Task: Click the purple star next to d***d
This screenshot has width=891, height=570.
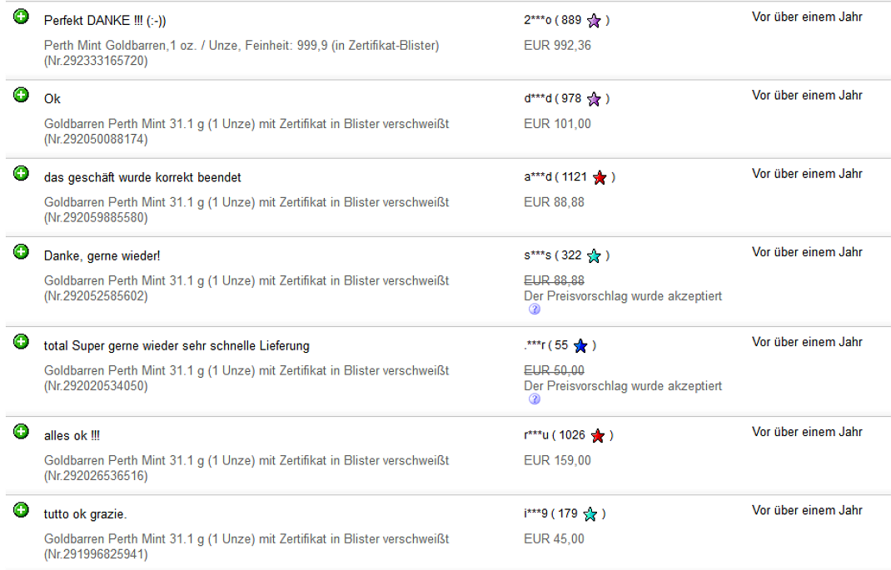Action: [x=594, y=99]
